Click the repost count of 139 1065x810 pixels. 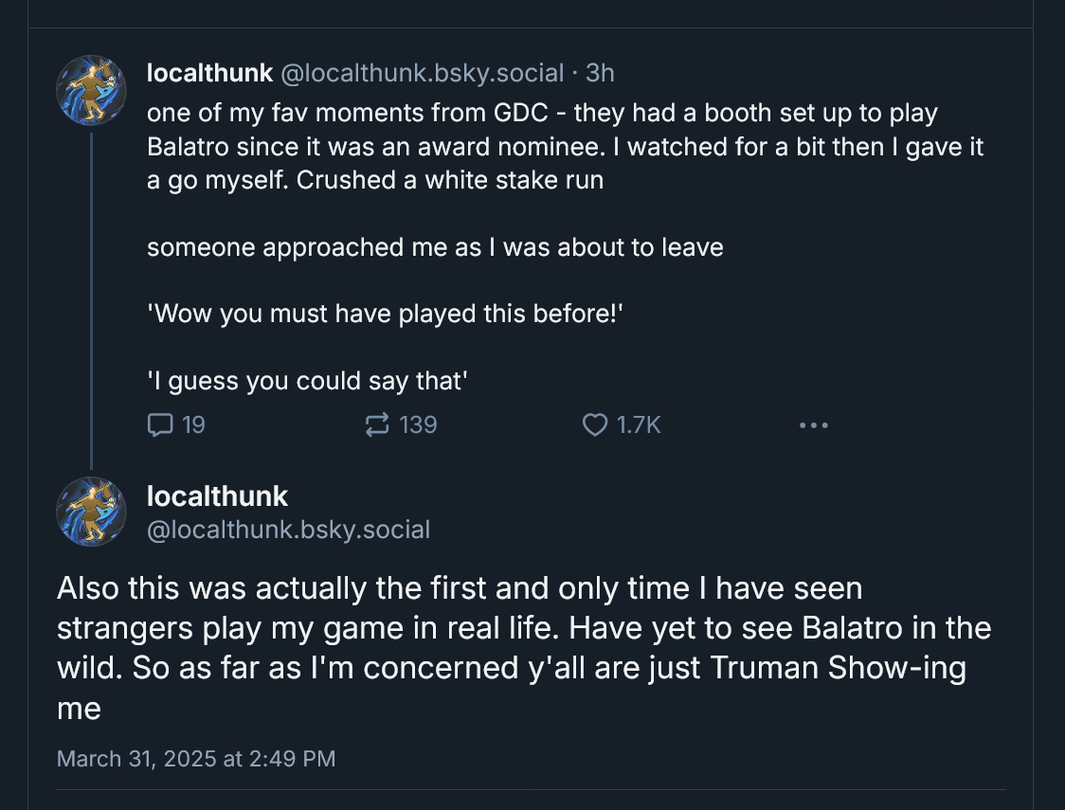coord(418,425)
